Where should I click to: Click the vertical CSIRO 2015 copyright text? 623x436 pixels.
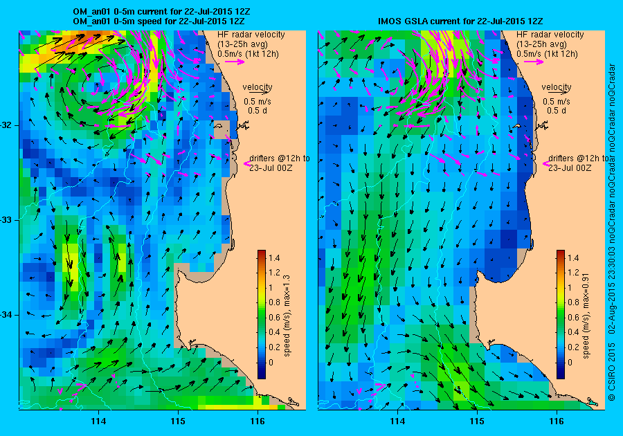pyautogui.click(x=613, y=232)
